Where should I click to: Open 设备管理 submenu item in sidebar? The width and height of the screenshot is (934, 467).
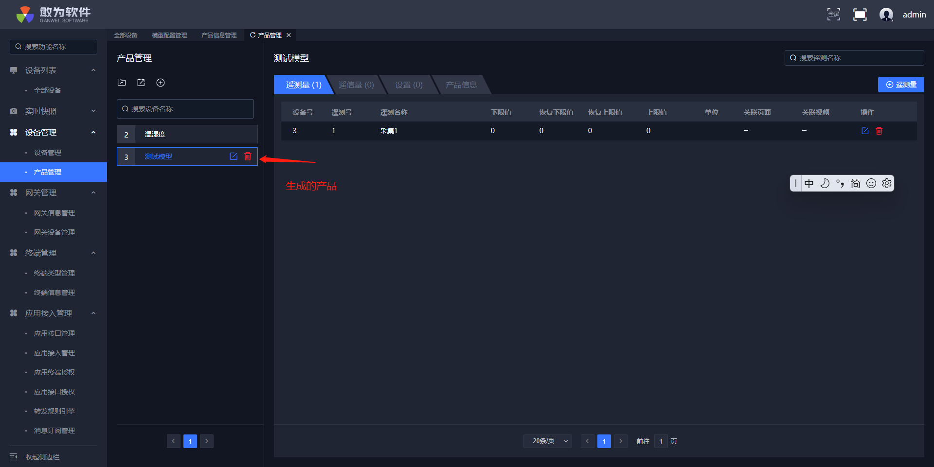tap(48, 153)
